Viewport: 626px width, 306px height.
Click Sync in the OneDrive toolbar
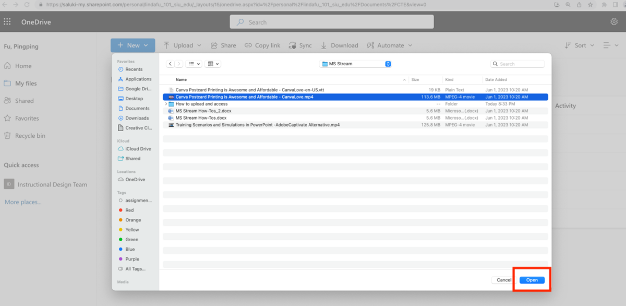click(300, 45)
